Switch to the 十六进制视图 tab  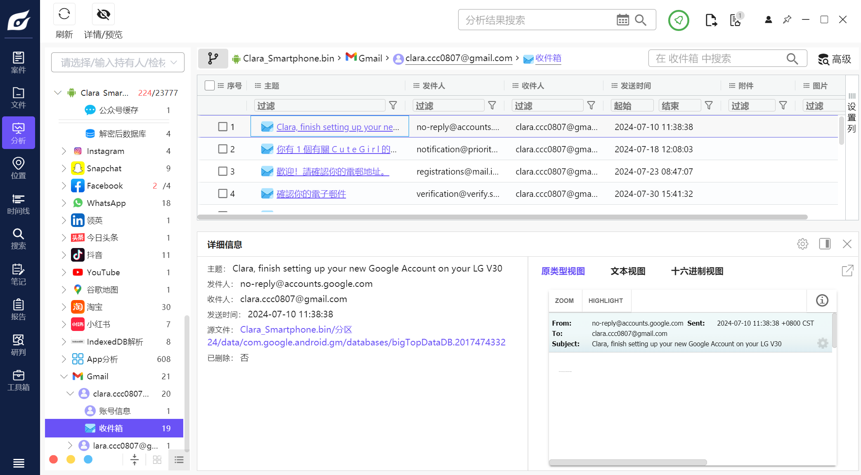coord(697,271)
